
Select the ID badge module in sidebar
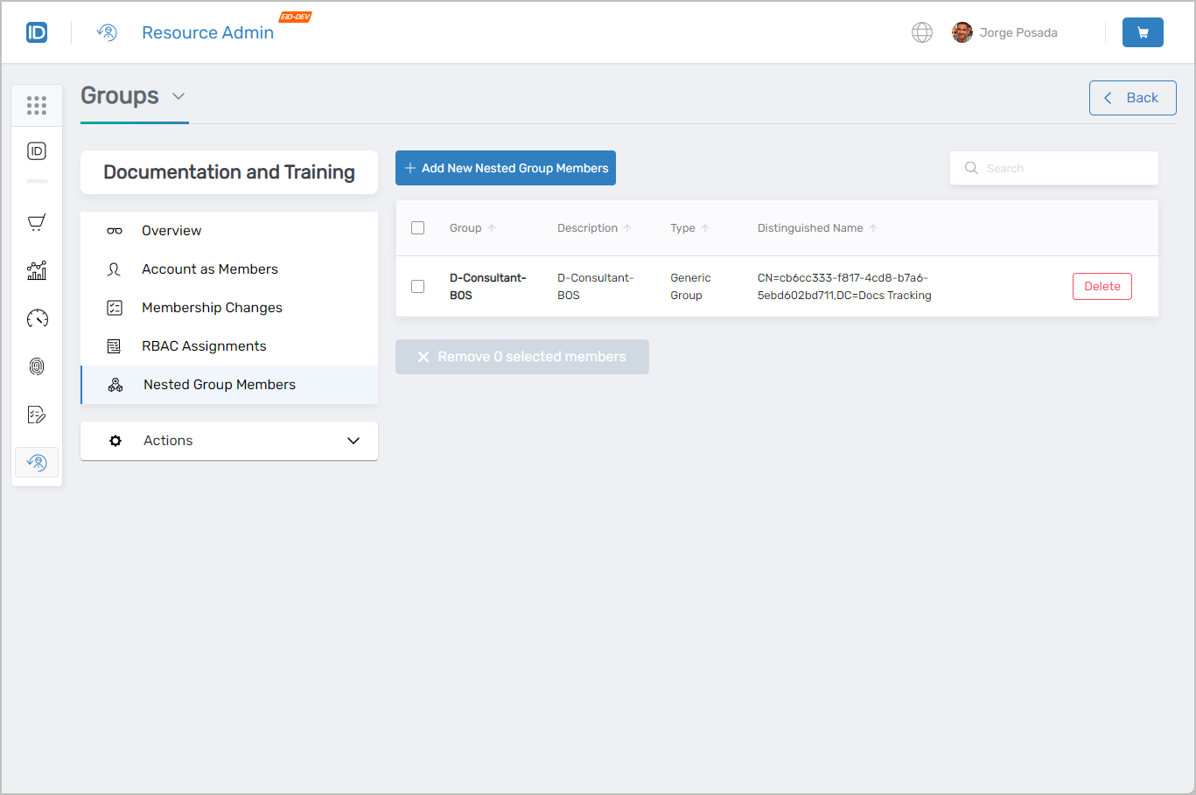[36, 150]
